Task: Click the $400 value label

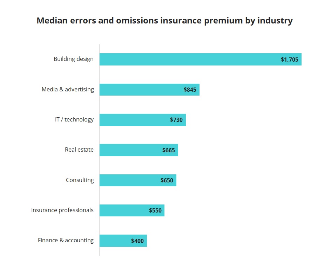Action: point(137,241)
